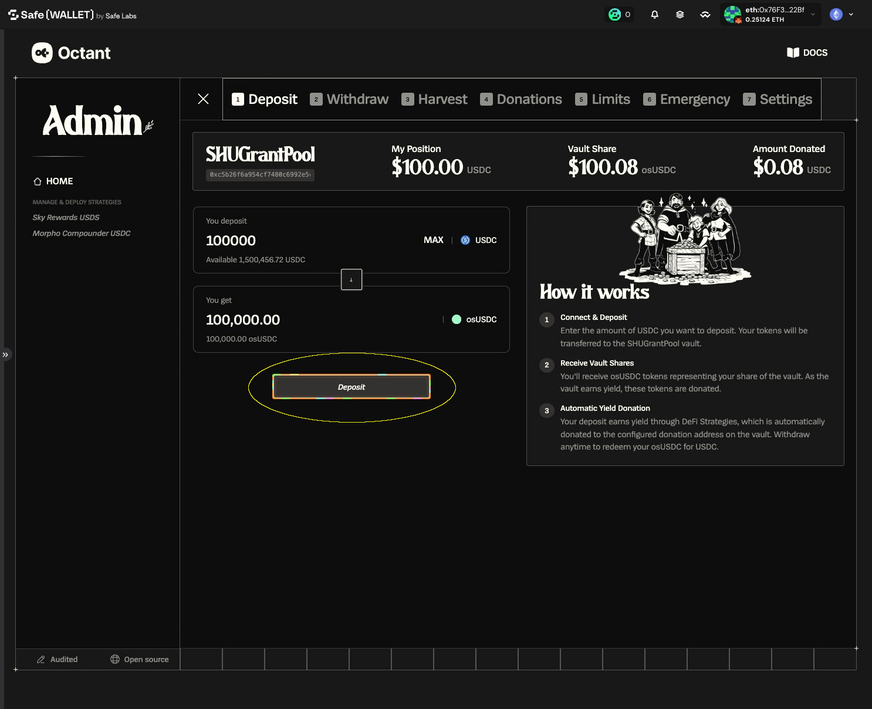Viewport: 872px width, 709px height.
Task: Click the Audited link in the footer
Action: pos(57,659)
